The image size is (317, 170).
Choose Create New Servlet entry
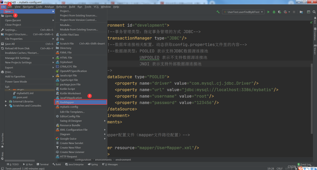pyautogui.click(x=81, y=143)
